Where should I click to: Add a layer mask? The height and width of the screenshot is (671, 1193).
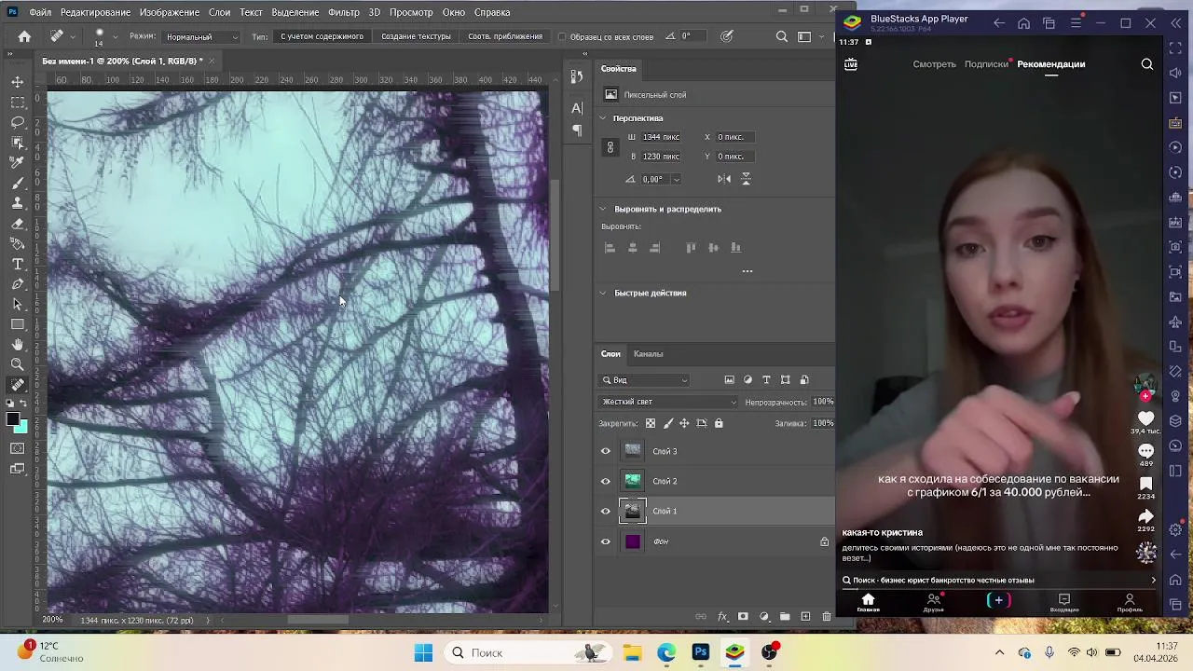pos(743,616)
